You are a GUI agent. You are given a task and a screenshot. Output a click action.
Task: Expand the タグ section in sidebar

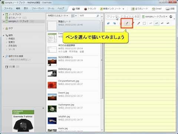tap(3, 28)
